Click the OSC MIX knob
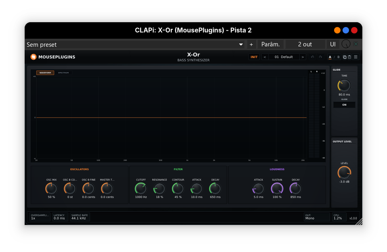The image size is (387, 252). [51, 189]
